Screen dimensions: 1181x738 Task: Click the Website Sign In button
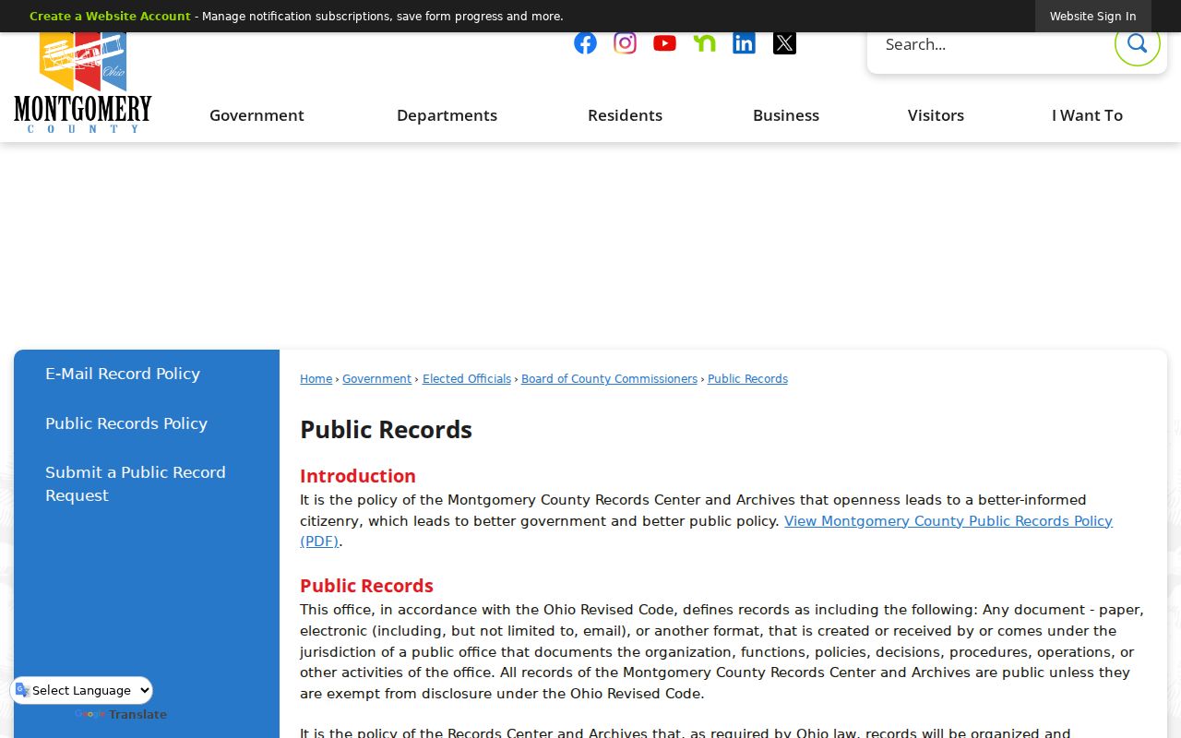(x=1092, y=17)
